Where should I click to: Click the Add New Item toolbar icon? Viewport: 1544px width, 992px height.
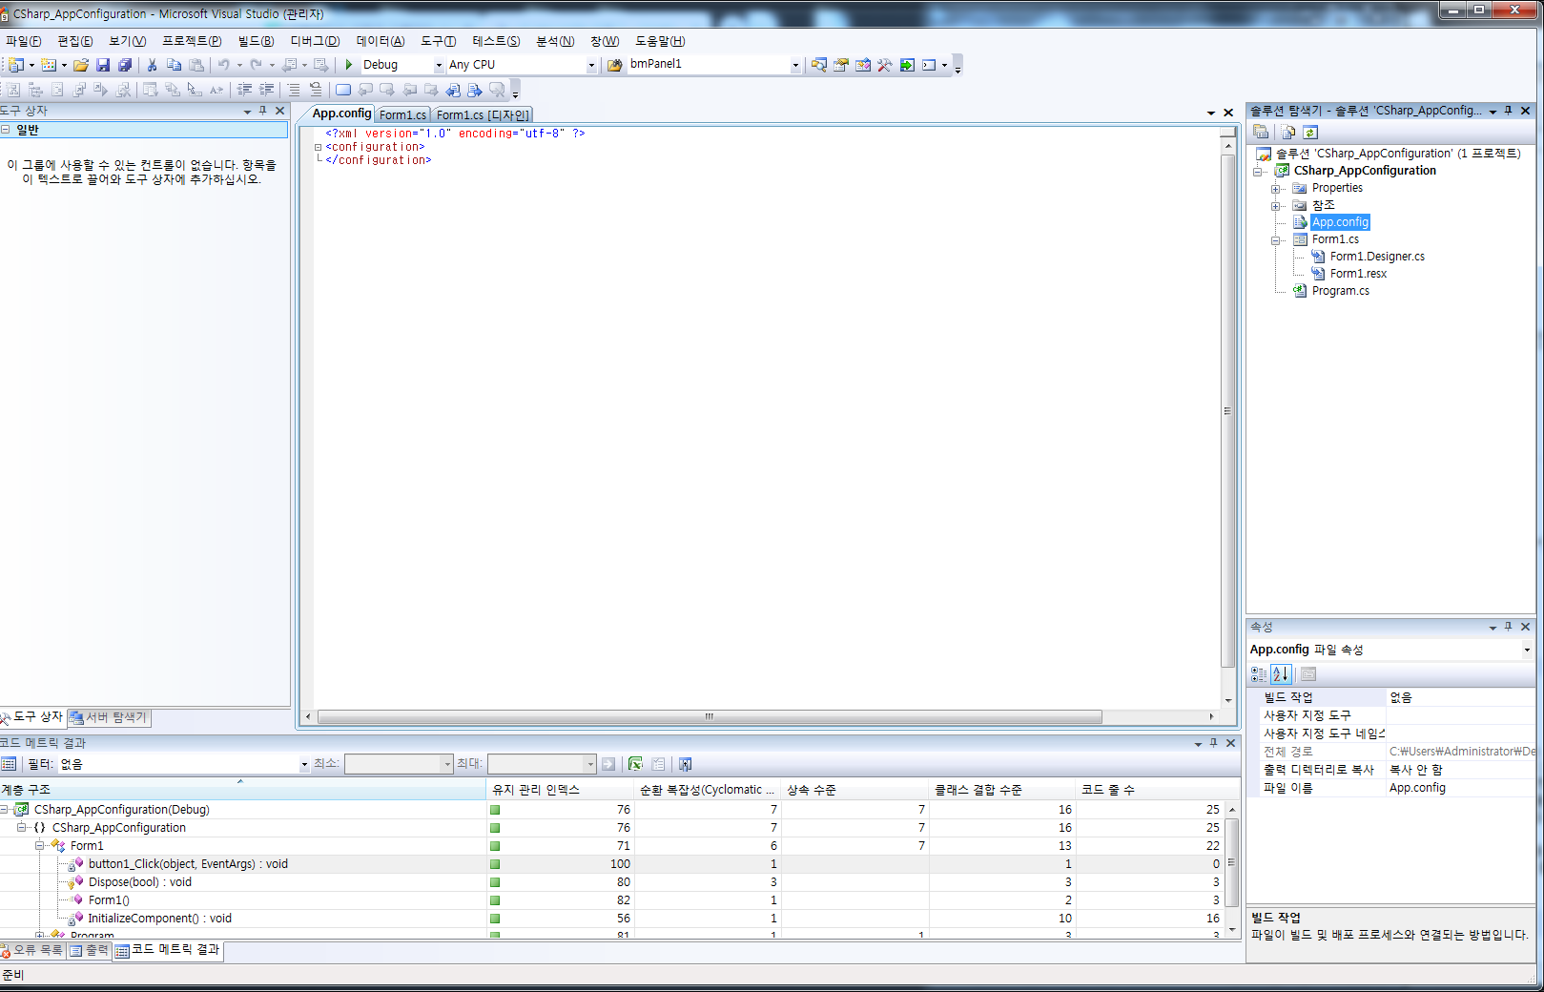click(x=49, y=65)
